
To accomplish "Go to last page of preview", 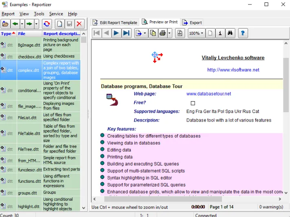I will coord(126,33).
